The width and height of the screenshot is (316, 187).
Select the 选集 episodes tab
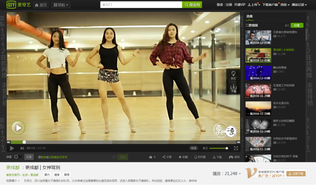(x=250, y=16)
